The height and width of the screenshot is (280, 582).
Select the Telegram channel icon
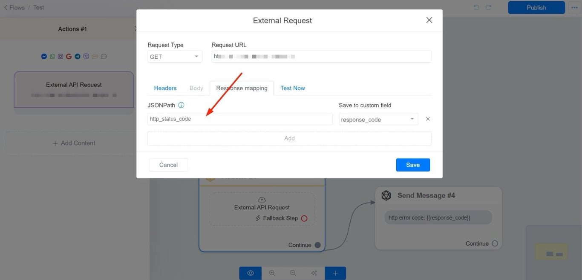(78, 56)
